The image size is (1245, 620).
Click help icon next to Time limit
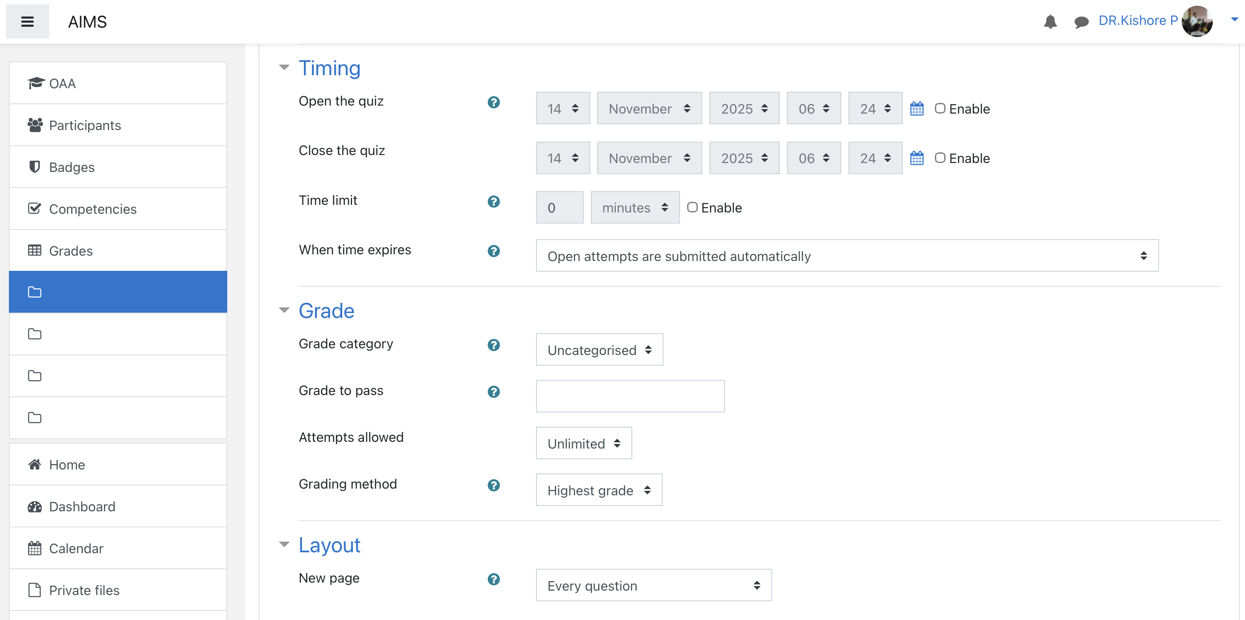coord(493,201)
